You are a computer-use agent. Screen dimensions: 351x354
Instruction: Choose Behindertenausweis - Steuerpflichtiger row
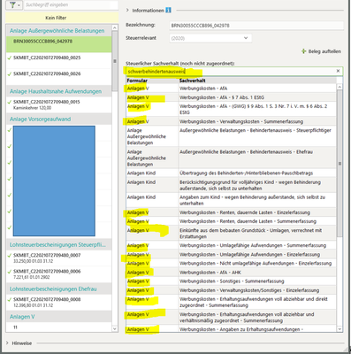pos(231,136)
